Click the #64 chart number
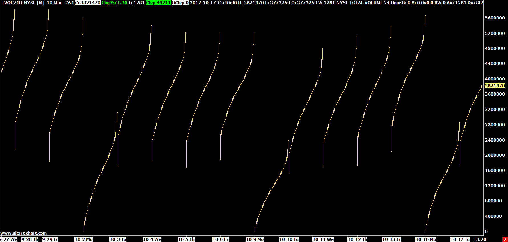Viewport: 508px width, 242px height. 69,3
